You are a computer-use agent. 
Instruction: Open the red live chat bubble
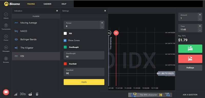click(x=6, y=92)
